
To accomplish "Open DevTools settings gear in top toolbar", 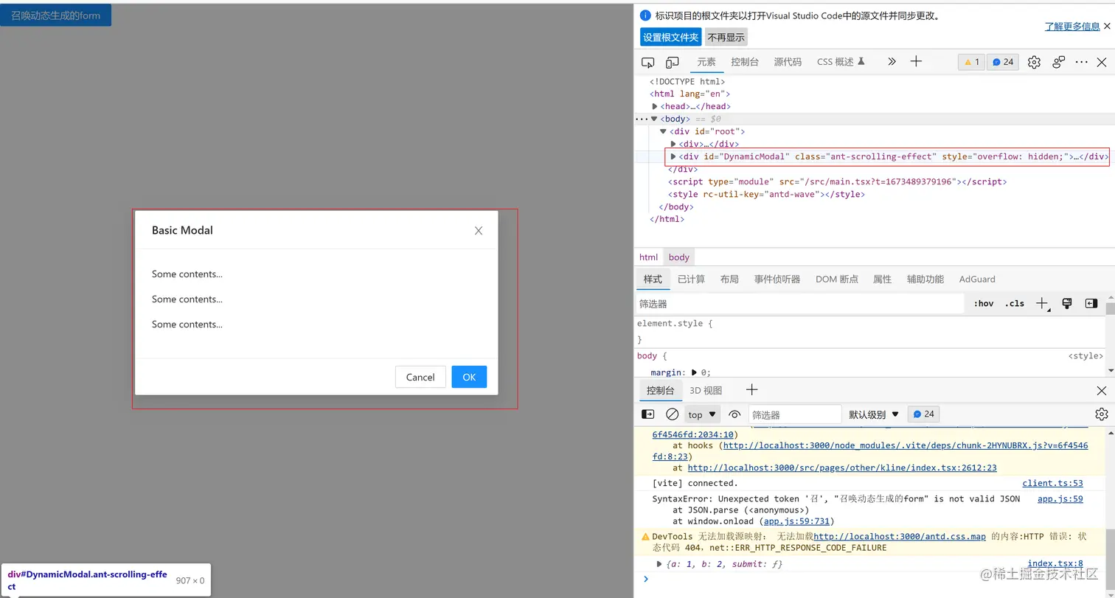I will click(1034, 62).
